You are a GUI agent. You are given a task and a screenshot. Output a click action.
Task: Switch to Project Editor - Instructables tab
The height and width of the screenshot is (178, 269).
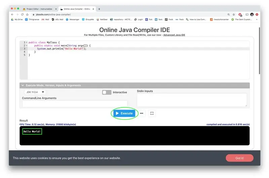point(39,9)
